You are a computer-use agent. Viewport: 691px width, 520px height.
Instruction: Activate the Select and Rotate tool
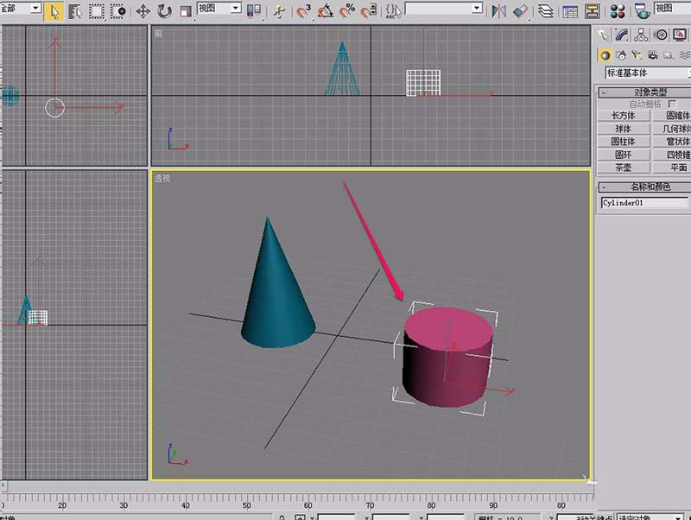point(164,11)
